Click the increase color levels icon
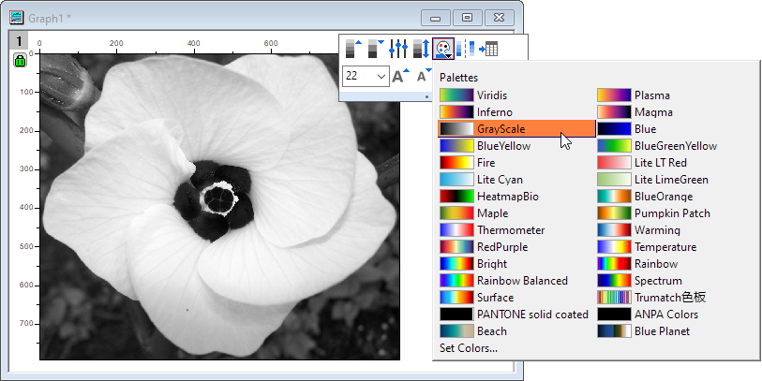This screenshot has width=762, height=381. point(352,49)
